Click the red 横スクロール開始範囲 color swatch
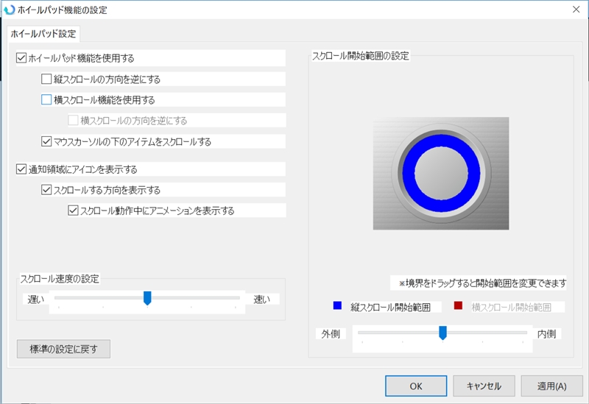Image resolution: width=589 pixels, height=404 pixels. pyautogui.click(x=458, y=305)
